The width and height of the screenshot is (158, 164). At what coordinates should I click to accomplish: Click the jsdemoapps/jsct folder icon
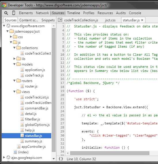12,31
